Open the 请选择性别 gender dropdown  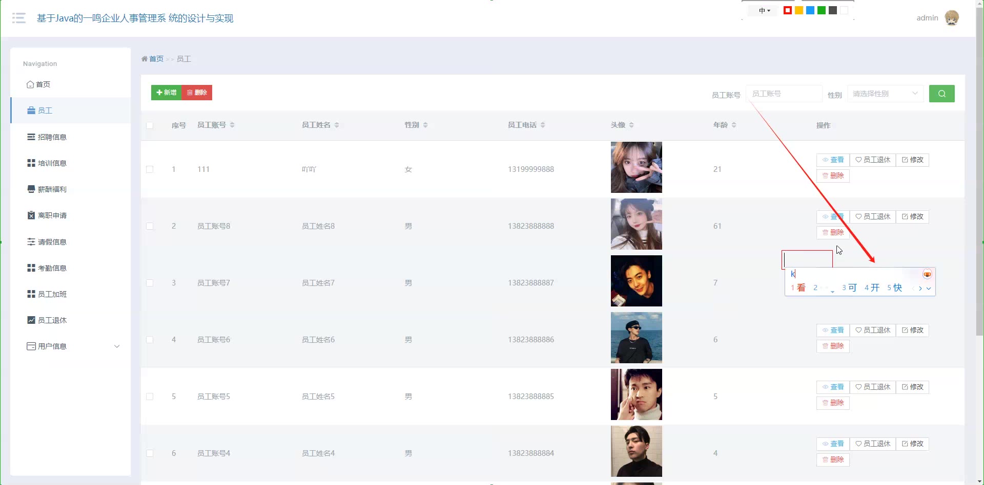pos(885,94)
